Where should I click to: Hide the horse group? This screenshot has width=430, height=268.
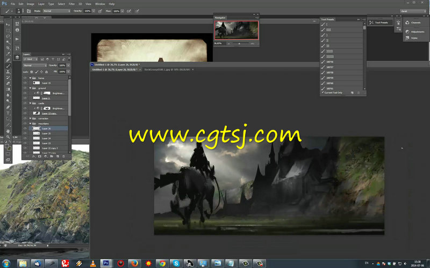tap(25, 78)
